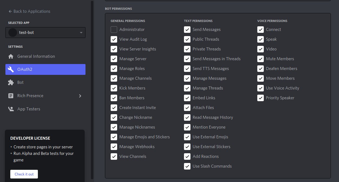The image size is (339, 182).
Task: Open the test-bot selected app dropdown
Action: click(45, 33)
